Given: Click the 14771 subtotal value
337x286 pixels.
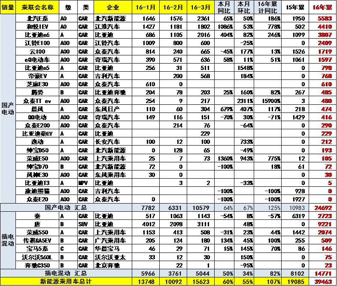Looking at the screenshot, I should [323, 274].
